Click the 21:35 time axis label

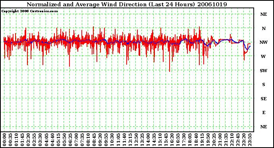coord(226,140)
